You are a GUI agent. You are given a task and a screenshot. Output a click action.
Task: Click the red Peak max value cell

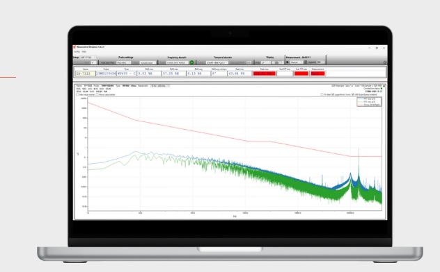[x=264, y=74]
